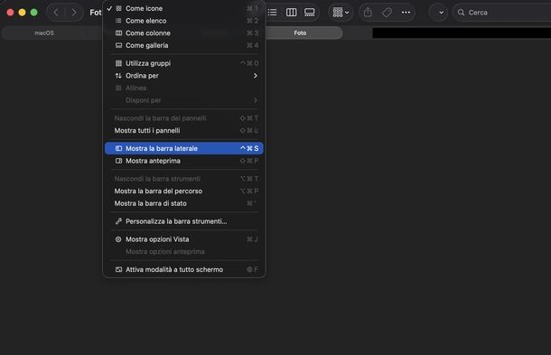
Task: Open the three-dots action menu in toolbar
Action: pos(406,13)
